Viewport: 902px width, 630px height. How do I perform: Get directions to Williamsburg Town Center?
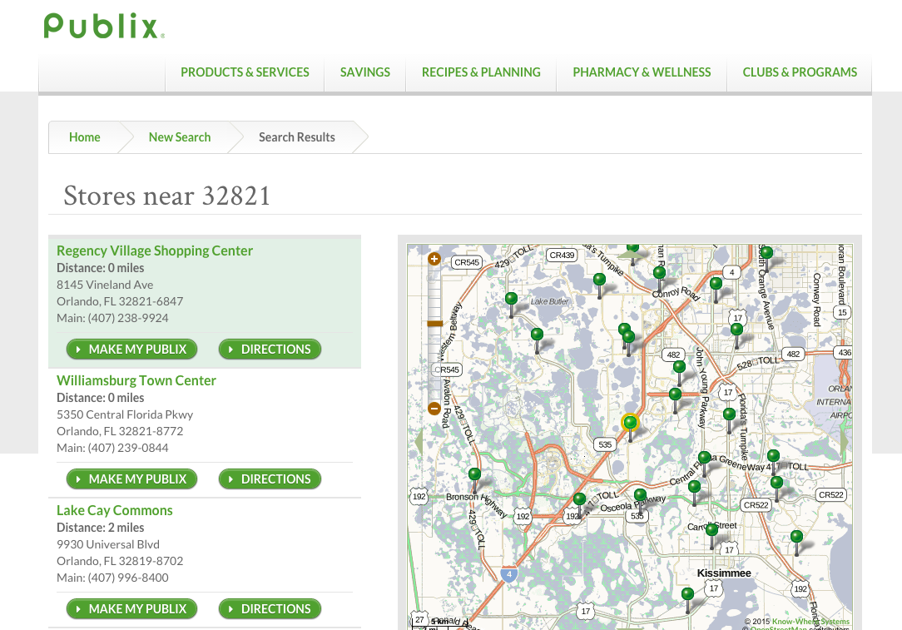[x=270, y=479]
